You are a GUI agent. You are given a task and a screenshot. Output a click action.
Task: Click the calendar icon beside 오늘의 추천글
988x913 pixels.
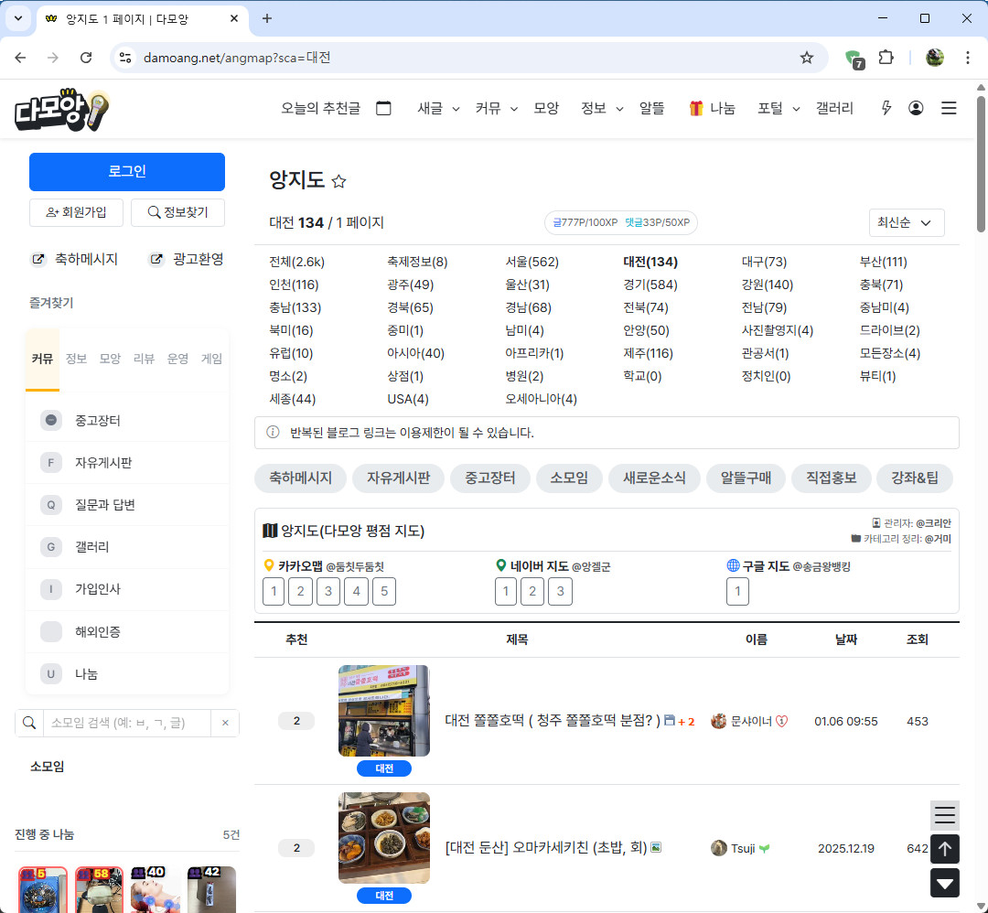click(x=383, y=108)
